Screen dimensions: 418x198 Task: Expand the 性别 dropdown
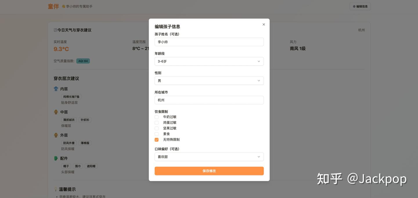pyautogui.click(x=209, y=80)
